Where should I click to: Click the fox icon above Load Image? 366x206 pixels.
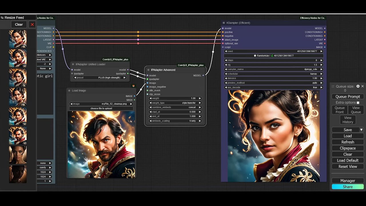tap(134, 86)
